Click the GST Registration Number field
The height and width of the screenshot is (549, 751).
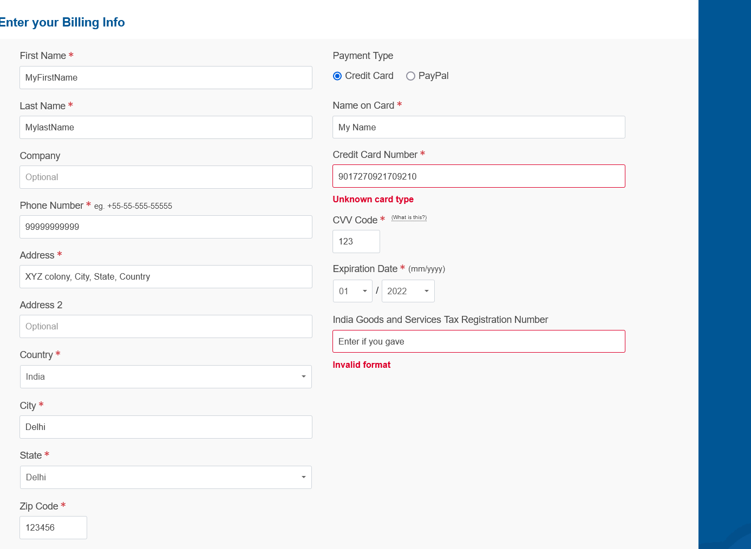479,341
